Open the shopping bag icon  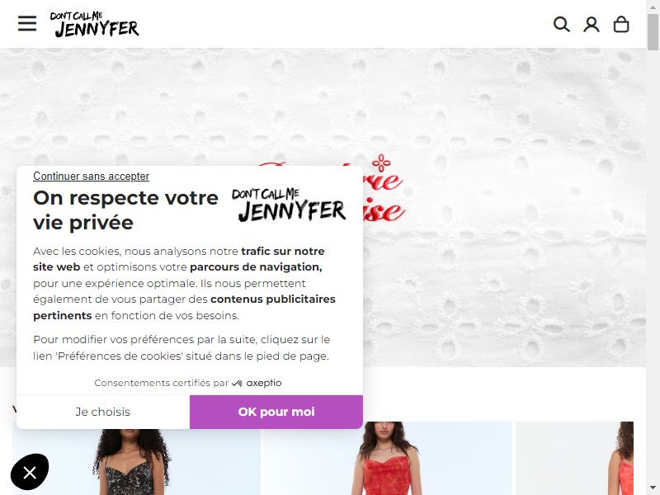pyautogui.click(x=621, y=25)
